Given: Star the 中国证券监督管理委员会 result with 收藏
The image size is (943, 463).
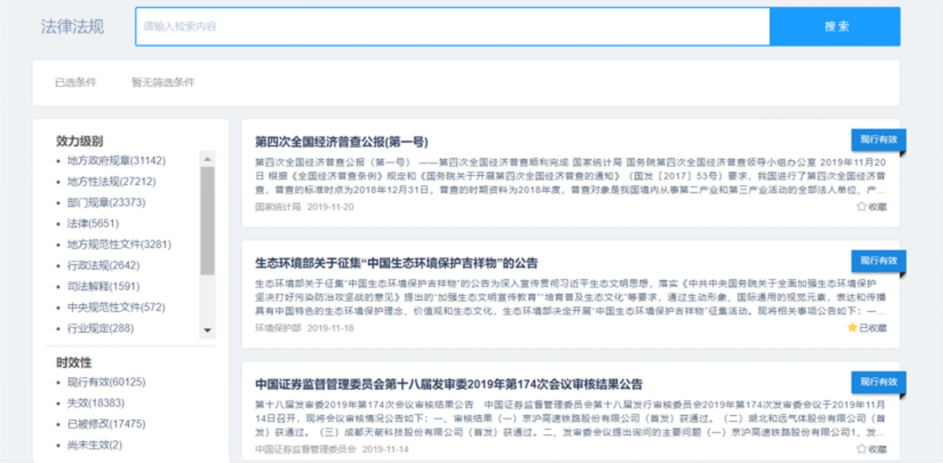Looking at the screenshot, I should point(872,449).
